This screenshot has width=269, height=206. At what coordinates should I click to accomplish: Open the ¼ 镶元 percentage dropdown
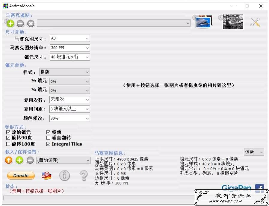pos(70,90)
